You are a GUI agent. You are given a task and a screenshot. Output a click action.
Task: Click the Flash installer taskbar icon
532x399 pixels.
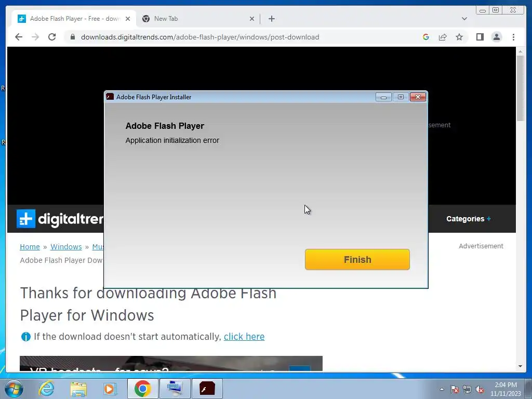(x=207, y=389)
